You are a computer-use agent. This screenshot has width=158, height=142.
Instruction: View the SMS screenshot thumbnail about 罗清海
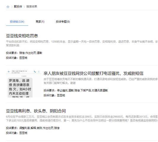pyautogui.click(x=24, y=84)
